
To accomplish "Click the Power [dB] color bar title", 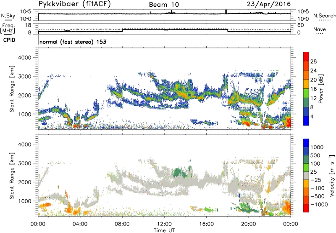I will click(321, 89).
